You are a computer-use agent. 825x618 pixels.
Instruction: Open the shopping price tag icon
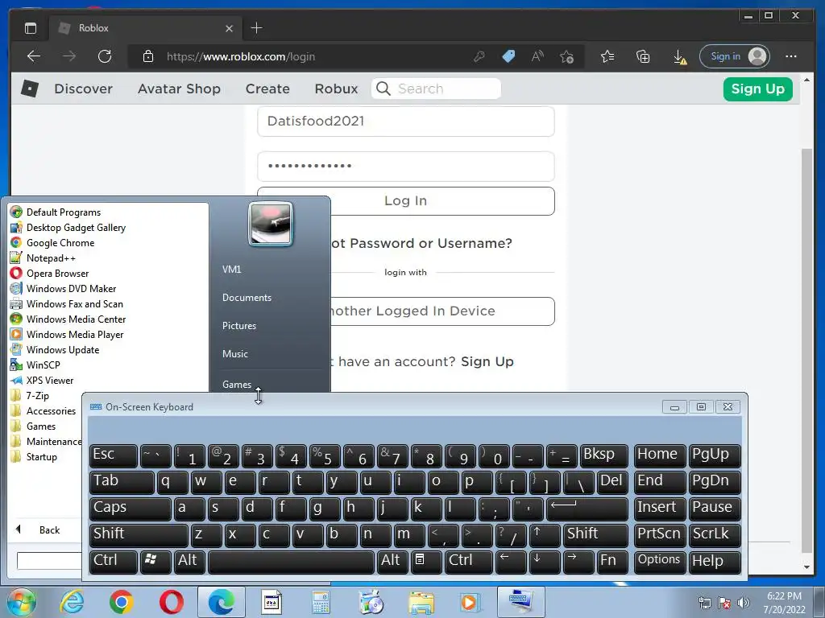[508, 56]
